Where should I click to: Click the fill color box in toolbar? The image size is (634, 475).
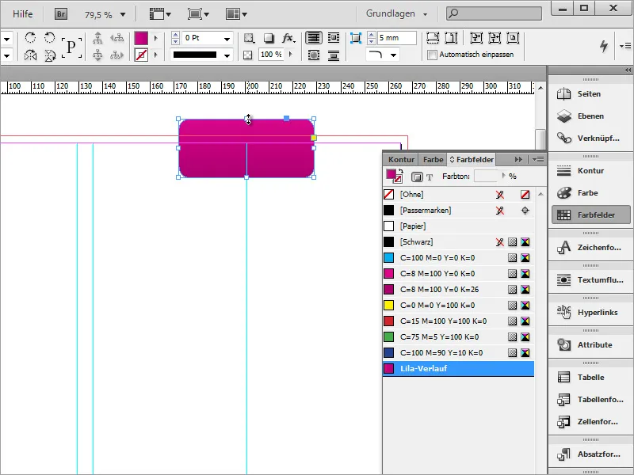click(141, 38)
